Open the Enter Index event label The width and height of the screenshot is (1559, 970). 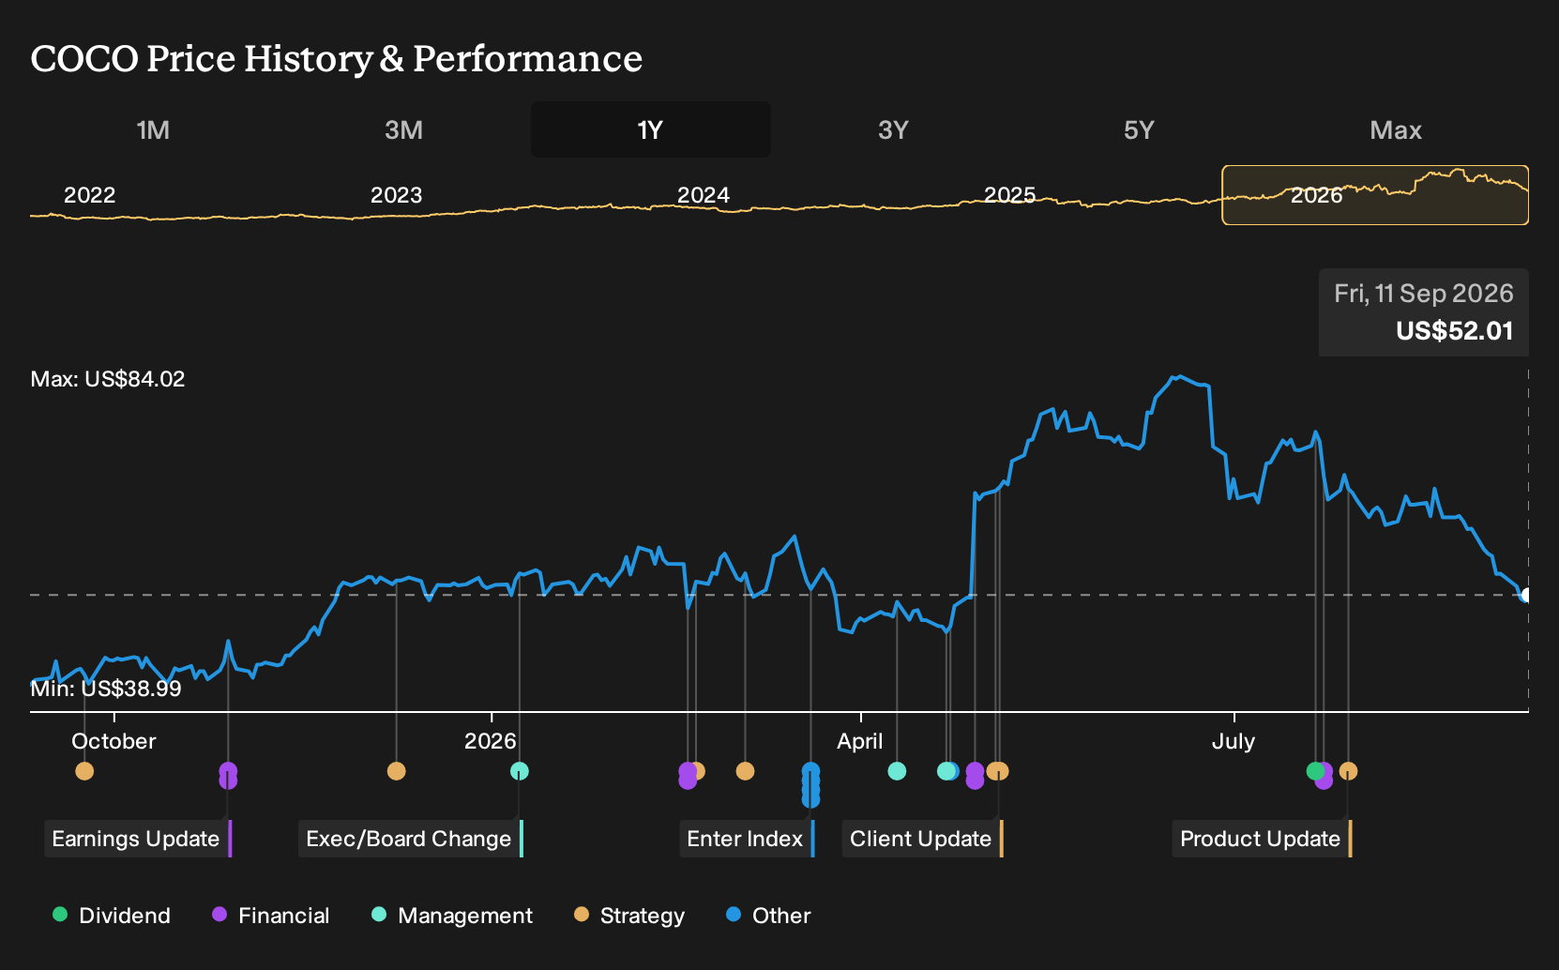click(x=747, y=839)
